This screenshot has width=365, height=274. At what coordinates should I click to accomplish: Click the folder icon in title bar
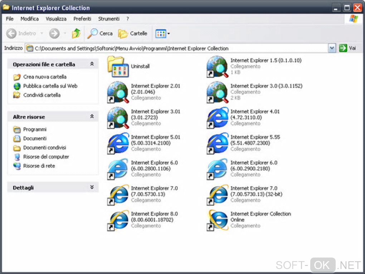tap(6, 8)
